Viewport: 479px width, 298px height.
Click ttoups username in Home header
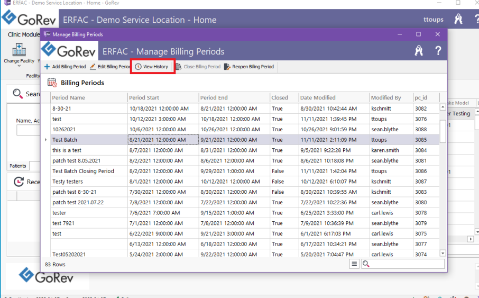tap(433, 20)
